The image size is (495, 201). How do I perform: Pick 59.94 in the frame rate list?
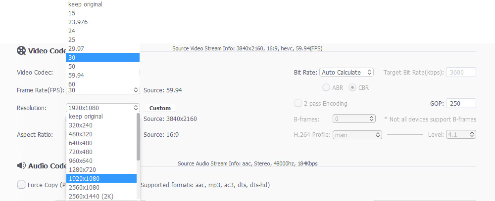coord(77,75)
